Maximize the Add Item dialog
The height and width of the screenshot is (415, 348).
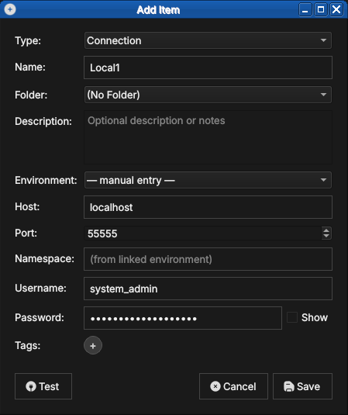click(x=321, y=10)
